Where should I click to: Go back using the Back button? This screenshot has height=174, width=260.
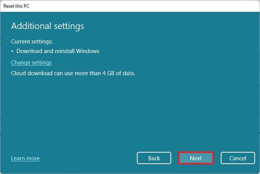click(154, 158)
